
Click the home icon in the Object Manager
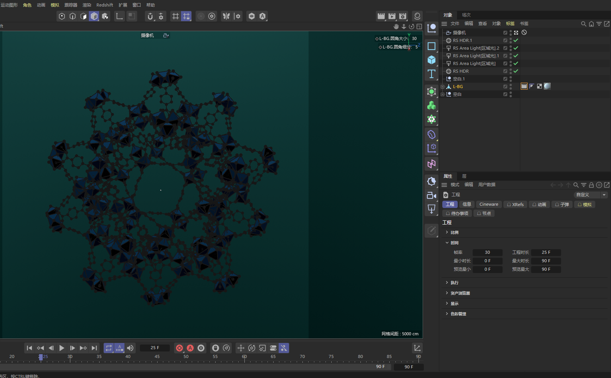coord(591,24)
